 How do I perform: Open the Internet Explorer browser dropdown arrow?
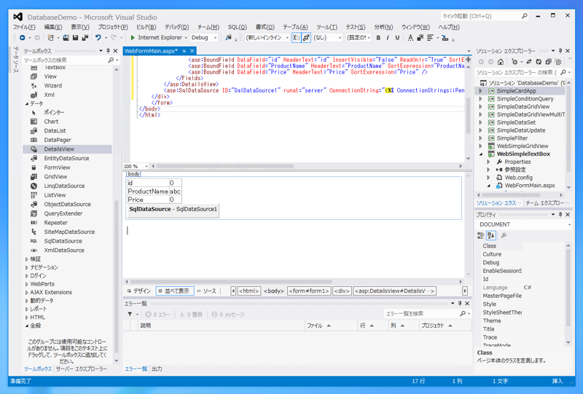click(x=186, y=38)
